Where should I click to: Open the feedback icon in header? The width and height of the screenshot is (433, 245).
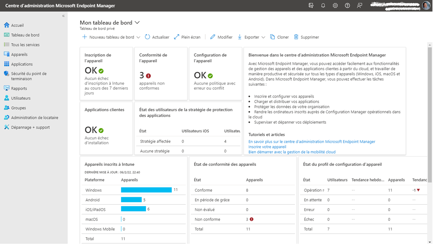359,6
